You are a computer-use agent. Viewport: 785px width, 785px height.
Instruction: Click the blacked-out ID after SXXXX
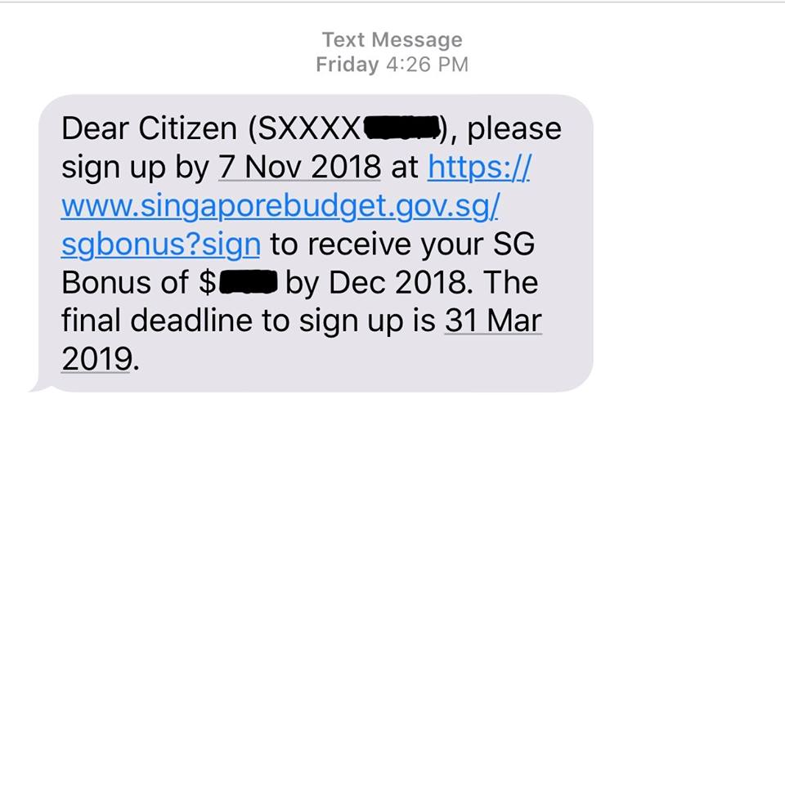(401, 128)
